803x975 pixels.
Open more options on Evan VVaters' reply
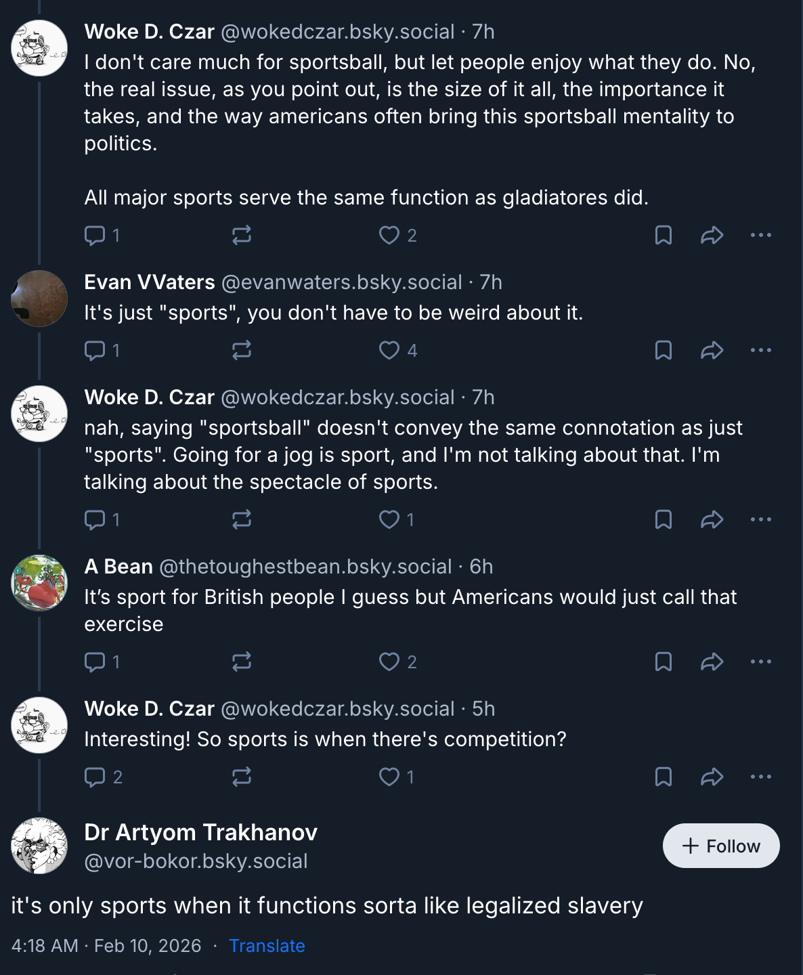[x=760, y=350]
